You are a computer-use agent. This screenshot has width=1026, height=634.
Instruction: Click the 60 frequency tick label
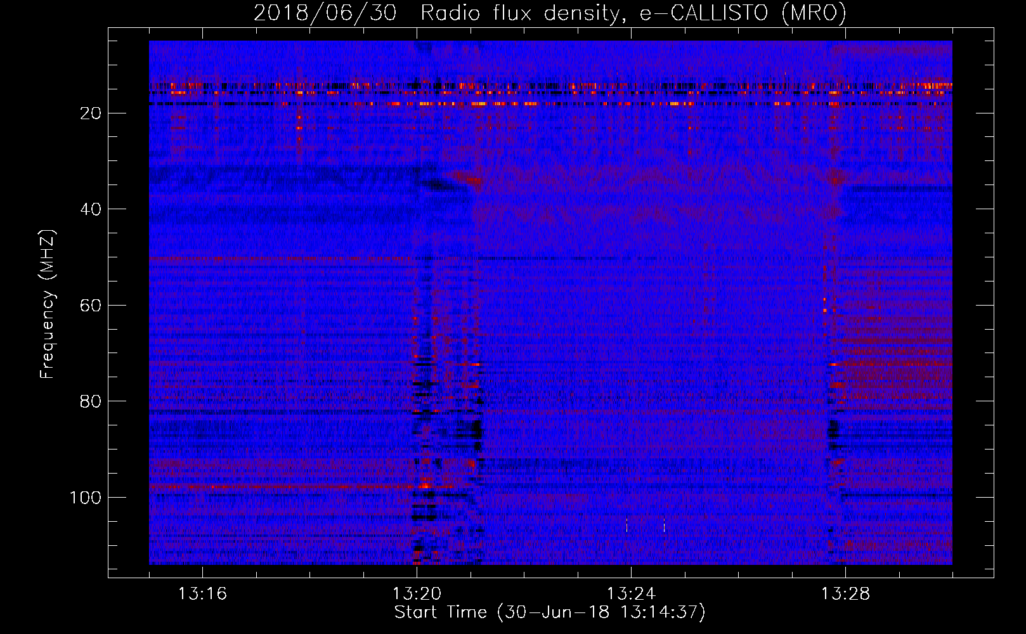[x=91, y=306]
